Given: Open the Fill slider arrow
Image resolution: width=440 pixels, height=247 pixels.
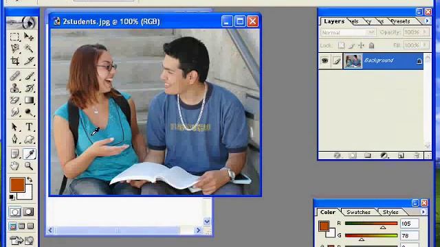Looking at the screenshot, I should point(425,45).
